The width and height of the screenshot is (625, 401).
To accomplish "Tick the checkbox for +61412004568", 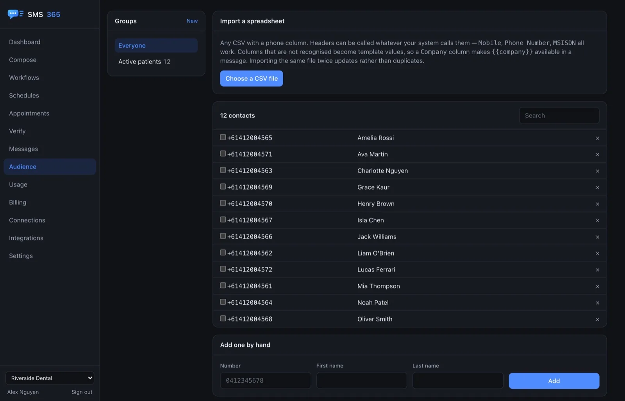I will (x=223, y=318).
